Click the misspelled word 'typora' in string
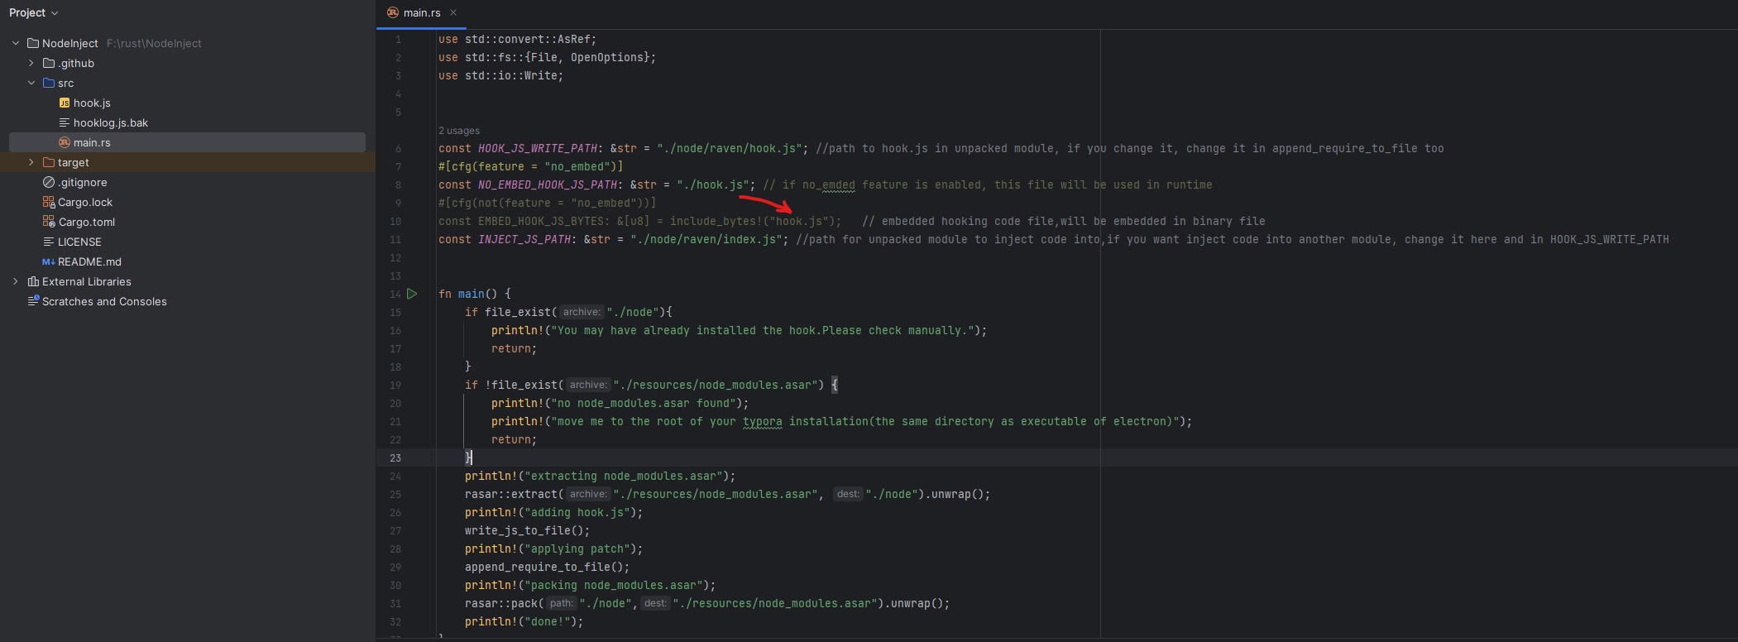The image size is (1738, 642). (x=763, y=422)
